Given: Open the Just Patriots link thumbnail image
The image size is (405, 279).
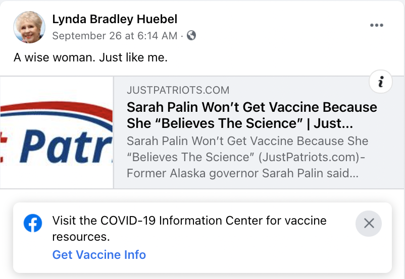Looking at the screenshot, I should coord(57,132).
